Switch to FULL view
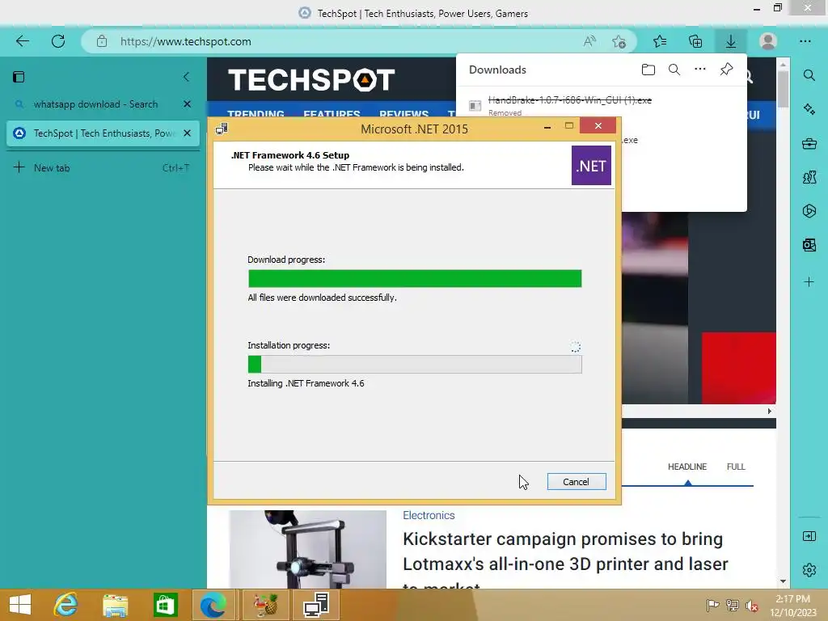Viewport: 828px width, 621px height. pyautogui.click(x=736, y=467)
